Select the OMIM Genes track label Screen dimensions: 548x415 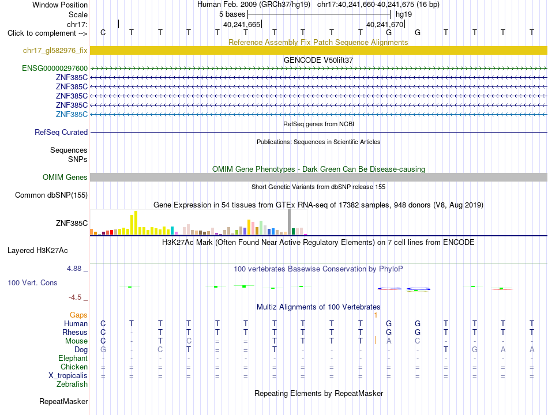tap(65, 177)
